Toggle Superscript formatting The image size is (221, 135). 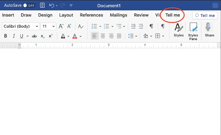(51, 36)
